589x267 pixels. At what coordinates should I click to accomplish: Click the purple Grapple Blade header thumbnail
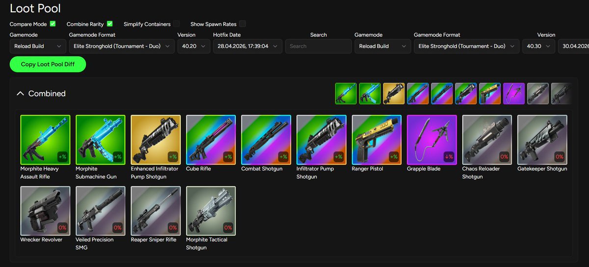(514, 93)
